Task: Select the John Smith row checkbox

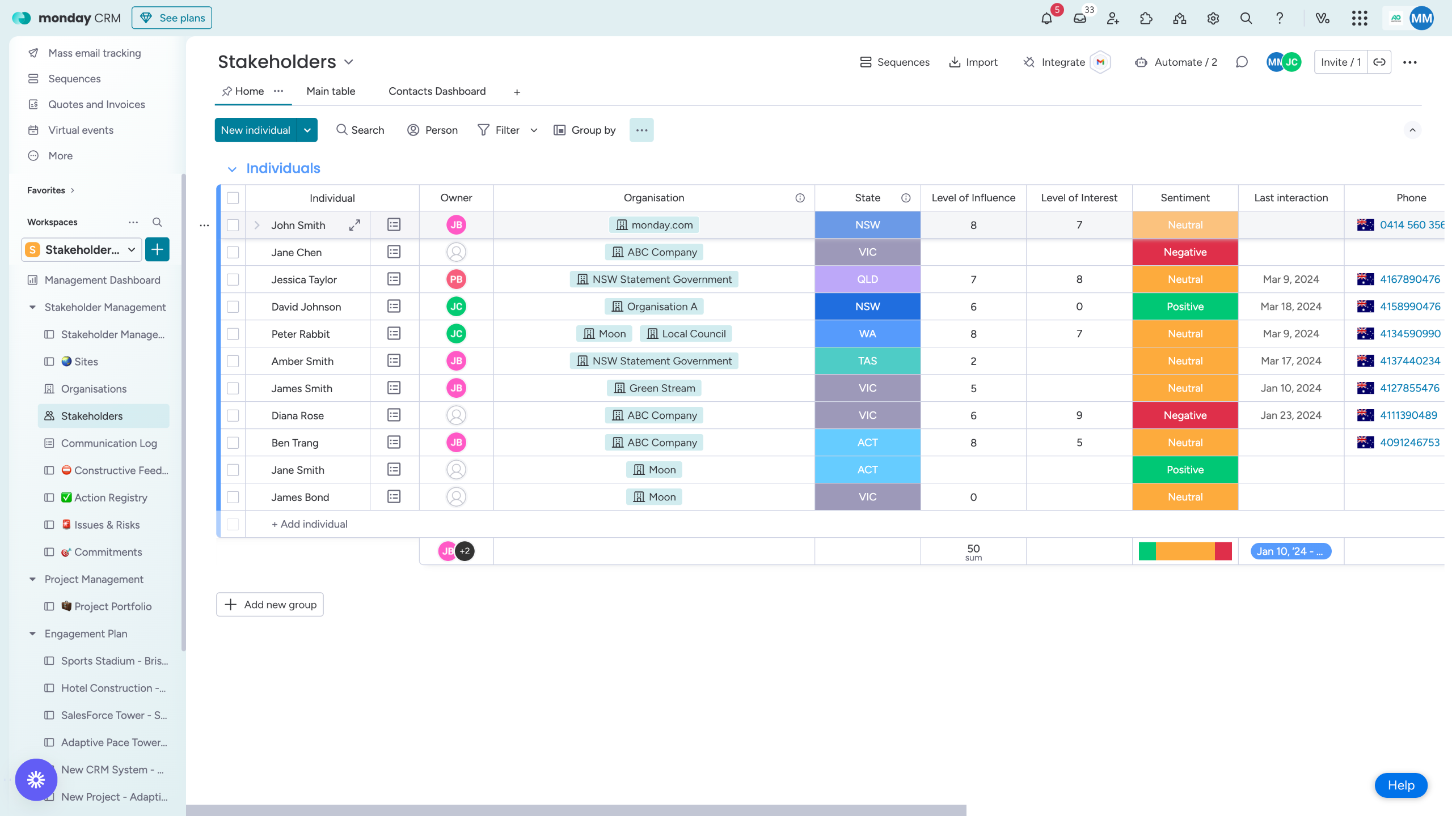Action: [x=233, y=225]
